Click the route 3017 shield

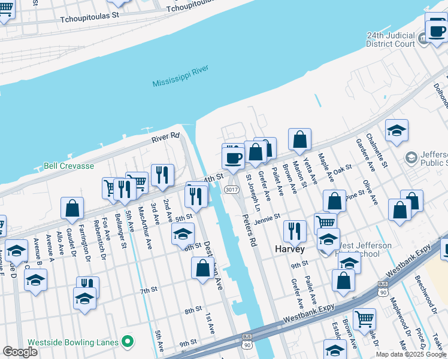coord(231,190)
